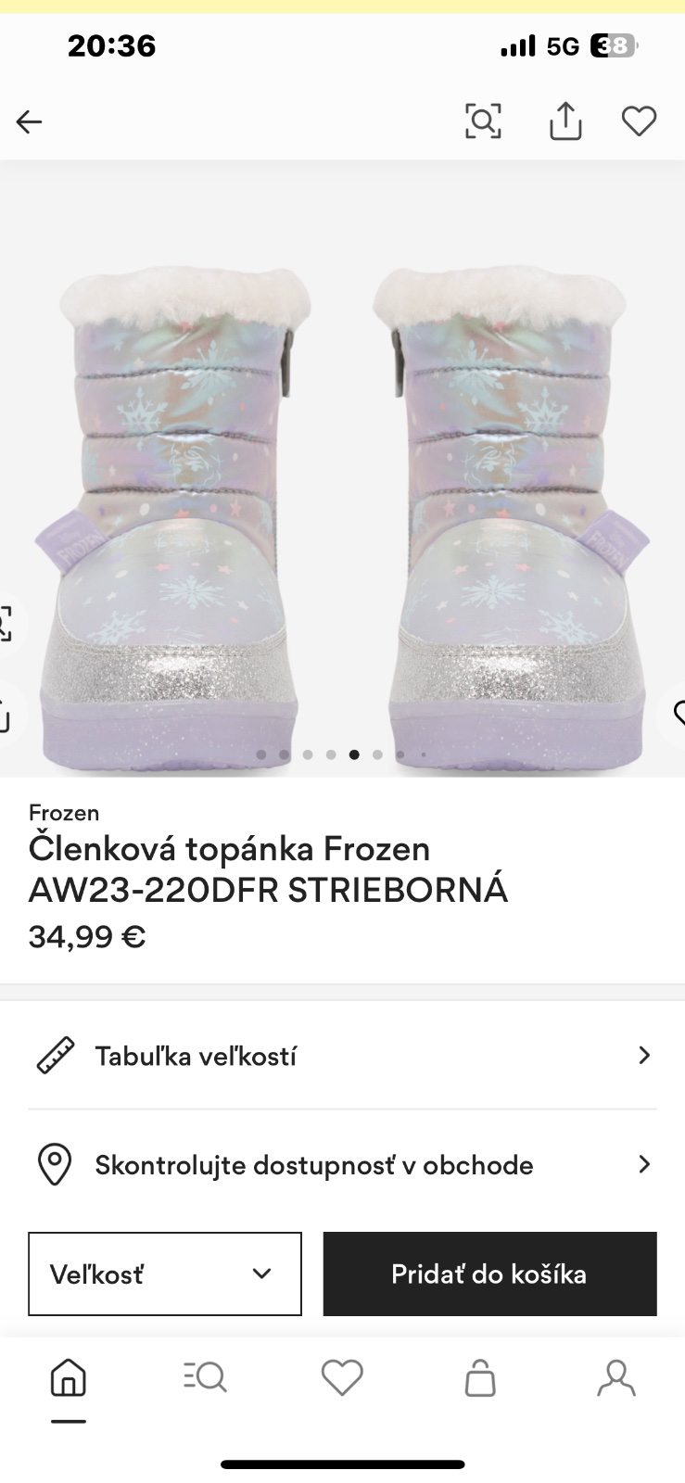Image resolution: width=685 pixels, height=1483 pixels.
Task: Tap the product boots image
Action: click(x=342, y=501)
